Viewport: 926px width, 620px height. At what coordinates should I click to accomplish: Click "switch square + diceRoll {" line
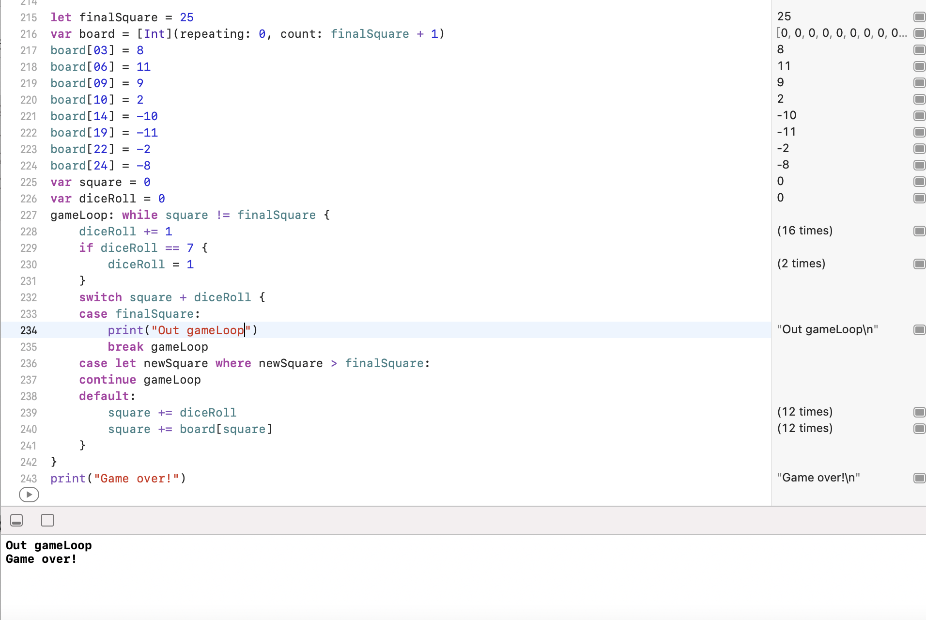pyautogui.click(x=172, y=297)
